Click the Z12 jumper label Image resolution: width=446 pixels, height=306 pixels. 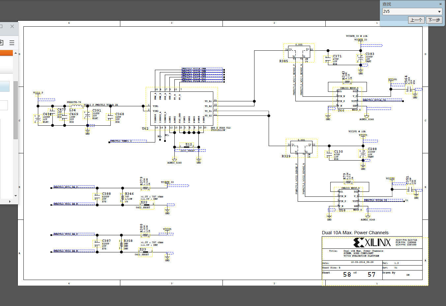click(x=189, y=144)
